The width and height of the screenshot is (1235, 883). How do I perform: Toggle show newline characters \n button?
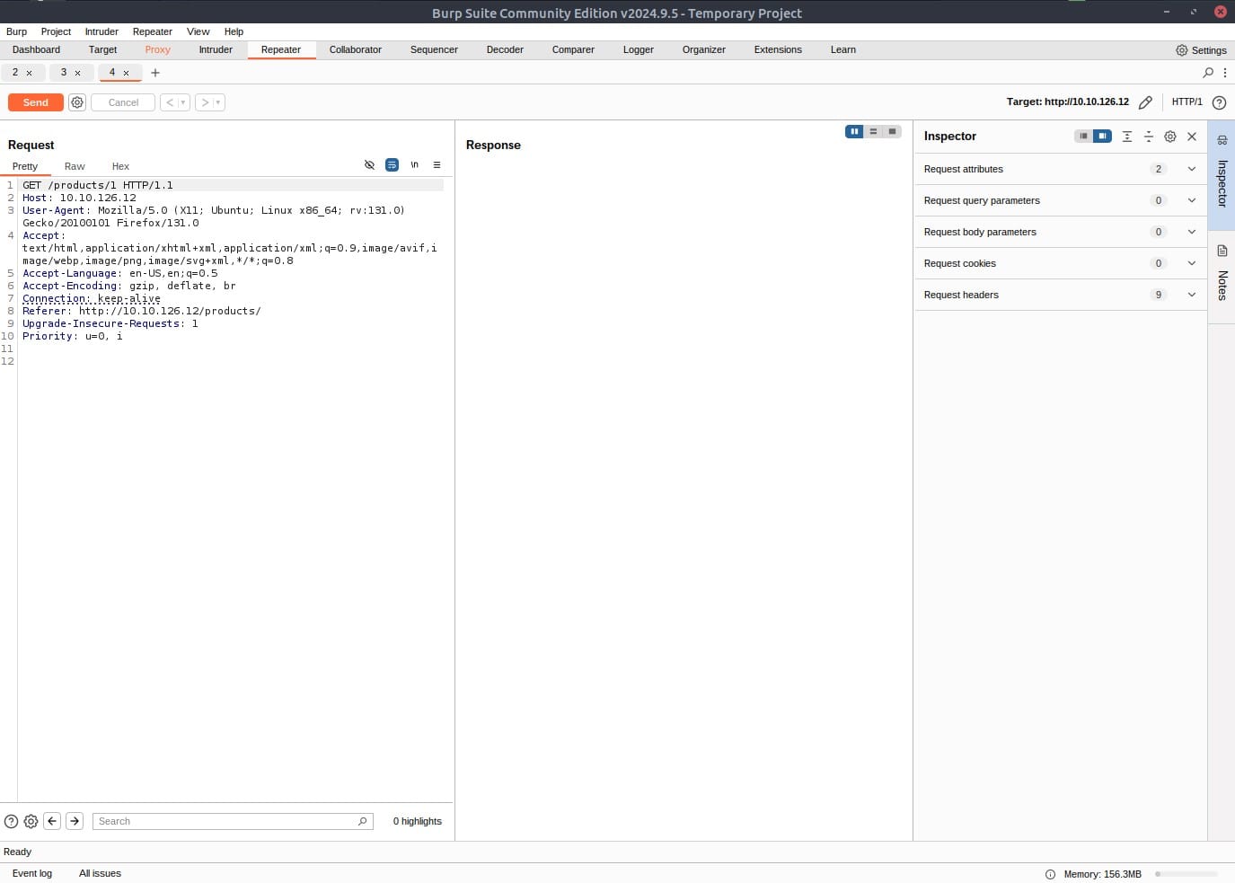[414, 165]
